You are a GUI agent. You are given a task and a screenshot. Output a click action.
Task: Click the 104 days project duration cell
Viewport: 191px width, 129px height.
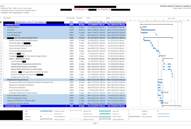82,22
